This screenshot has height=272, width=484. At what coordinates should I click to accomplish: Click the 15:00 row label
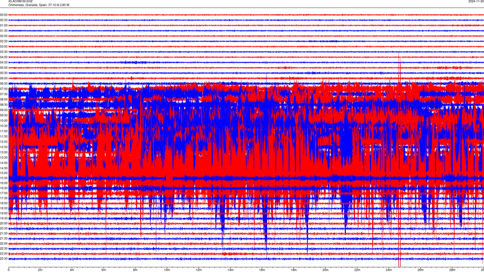click(x=4, y=173)
